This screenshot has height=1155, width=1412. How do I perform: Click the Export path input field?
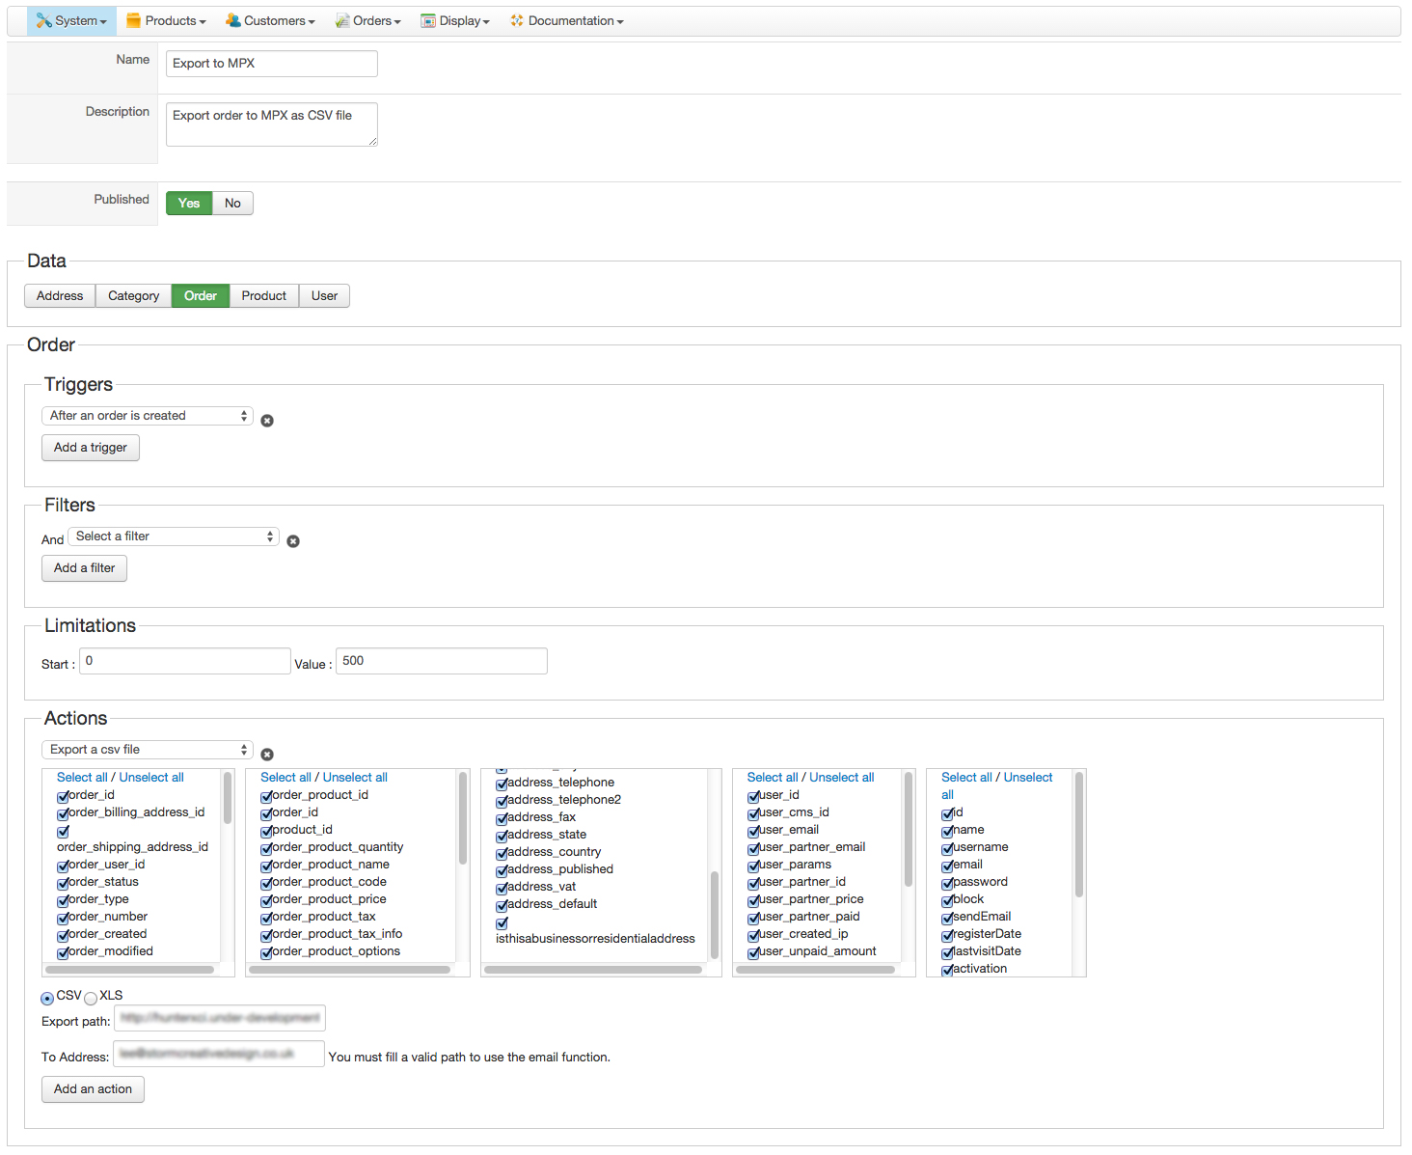point(220,1018)
